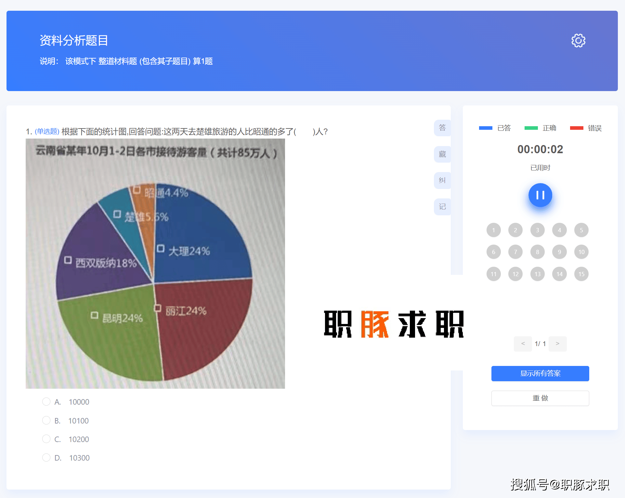Click the 答 side tab icon
The image size is (625, 498).
click(x=442, y=128)
